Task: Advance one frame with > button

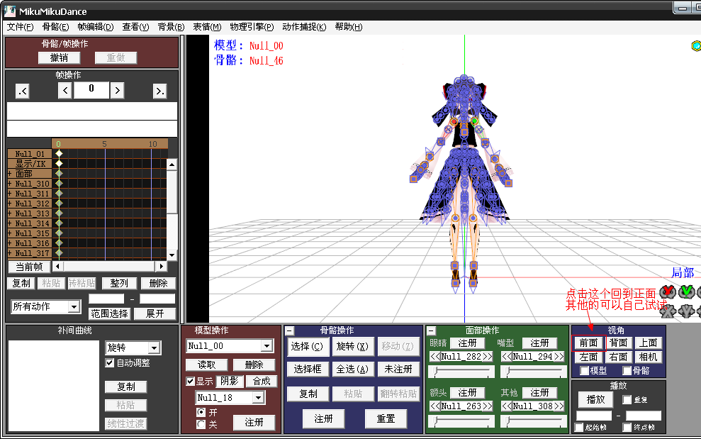Action: pos(117,91)
